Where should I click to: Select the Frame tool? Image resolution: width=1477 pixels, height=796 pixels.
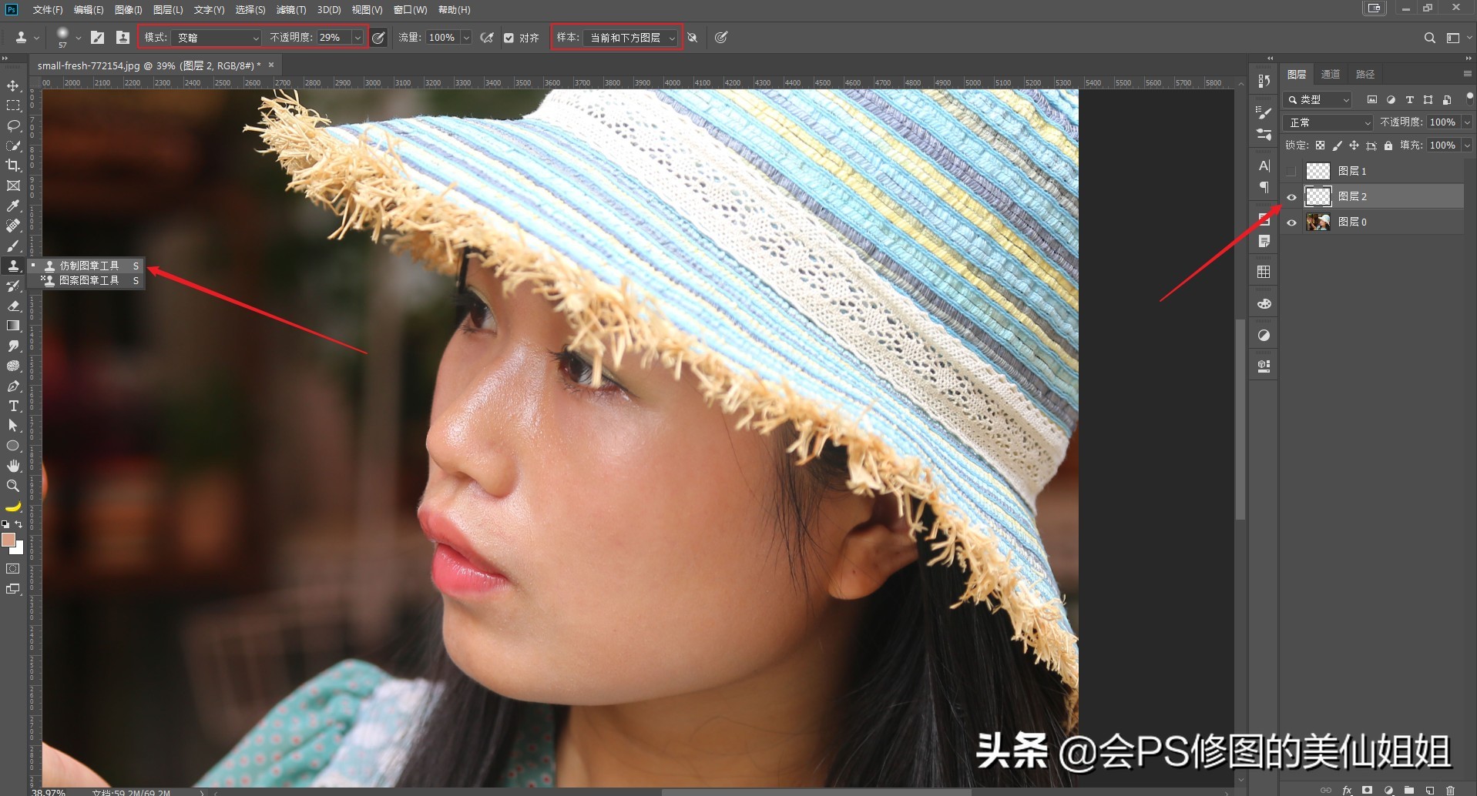click(13, 186)
